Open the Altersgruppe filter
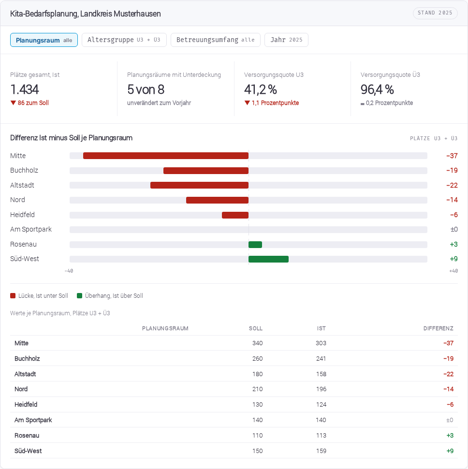Viewport: 468px width, 469px height. tap(124, 40)
